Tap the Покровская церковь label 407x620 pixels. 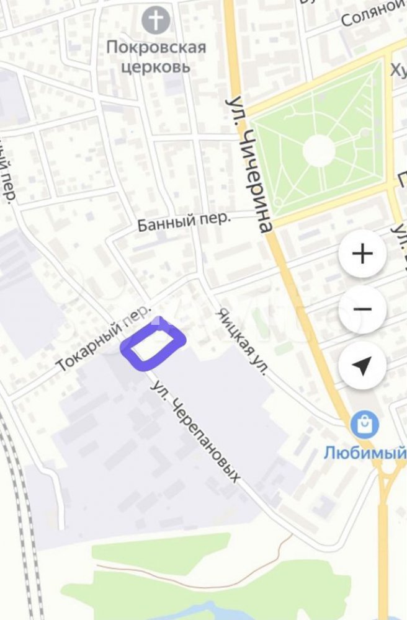[156, 57]
